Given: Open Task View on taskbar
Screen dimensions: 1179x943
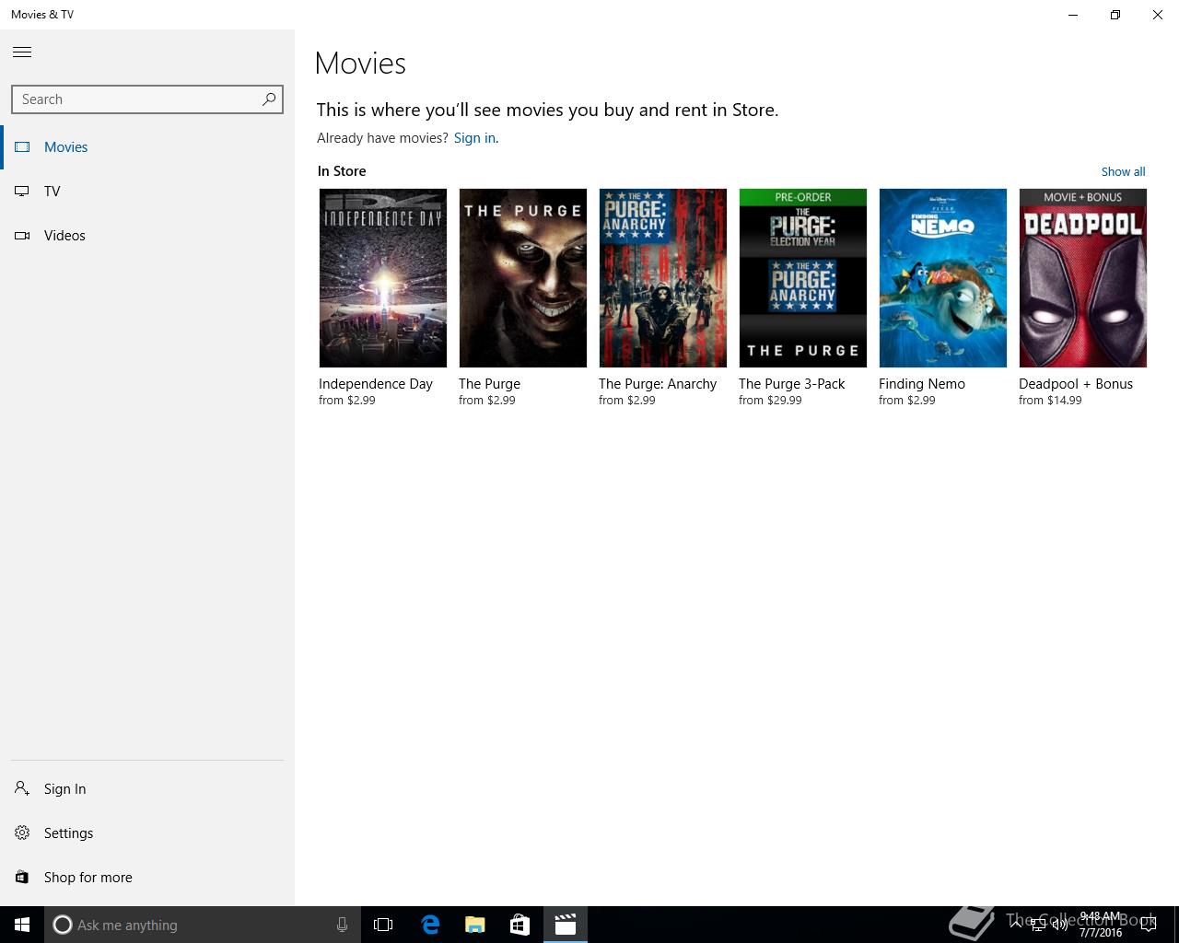Looking at the screenshot, I should [383, 925].
